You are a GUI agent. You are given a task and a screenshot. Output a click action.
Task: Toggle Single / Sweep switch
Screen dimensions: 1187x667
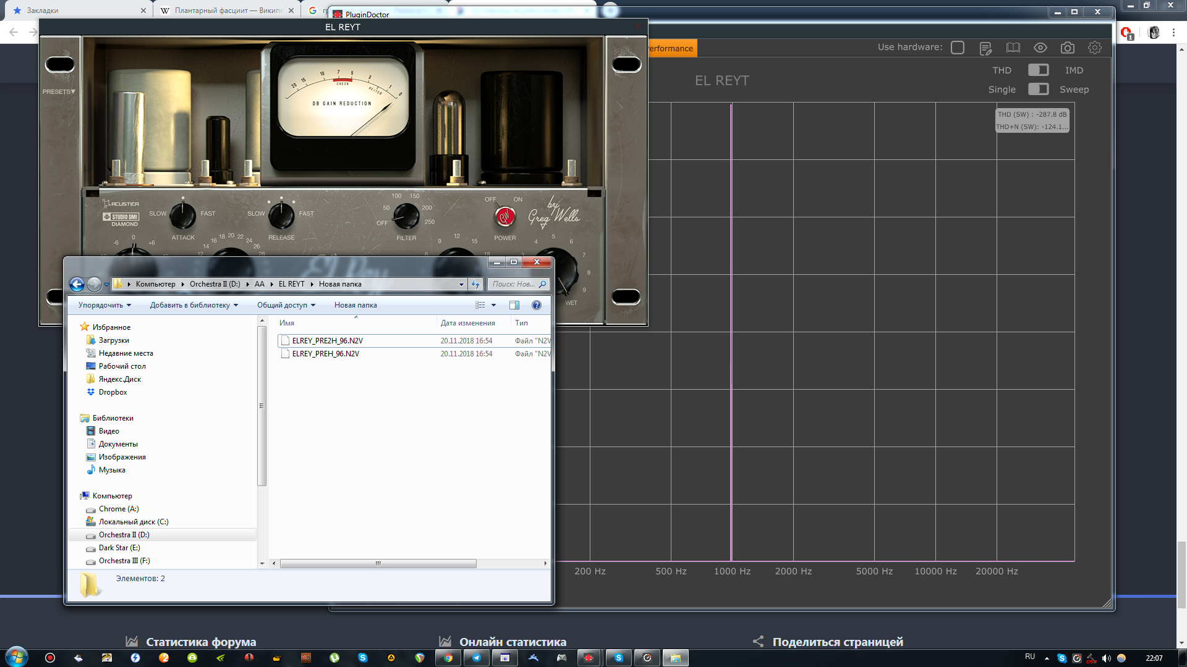1038,89
